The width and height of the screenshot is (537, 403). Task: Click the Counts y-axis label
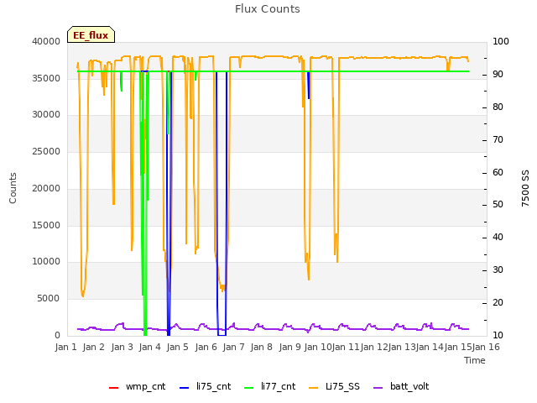click(13, 188)
